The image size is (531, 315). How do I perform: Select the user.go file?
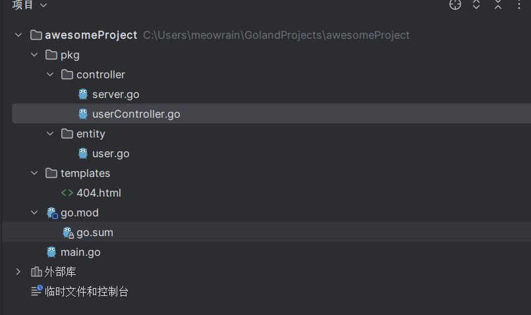111,153
